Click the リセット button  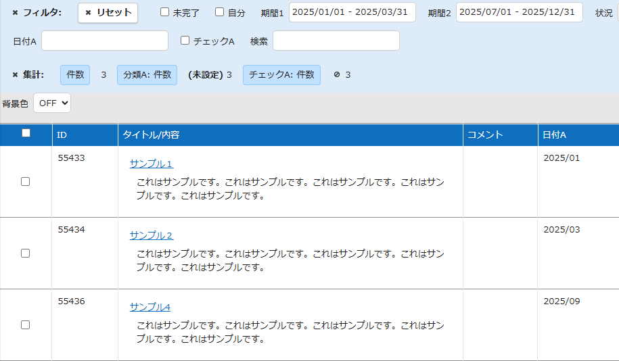click(x=108, y=13)
